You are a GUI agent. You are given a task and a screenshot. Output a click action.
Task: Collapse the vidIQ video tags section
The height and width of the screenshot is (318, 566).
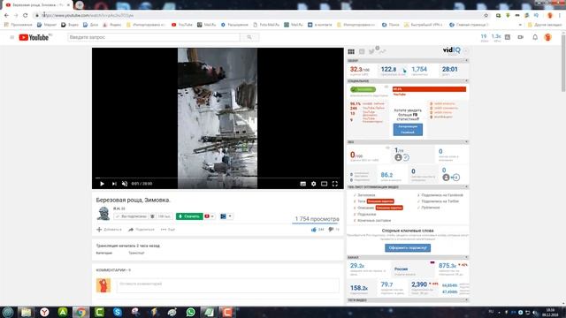click(466, 299)
